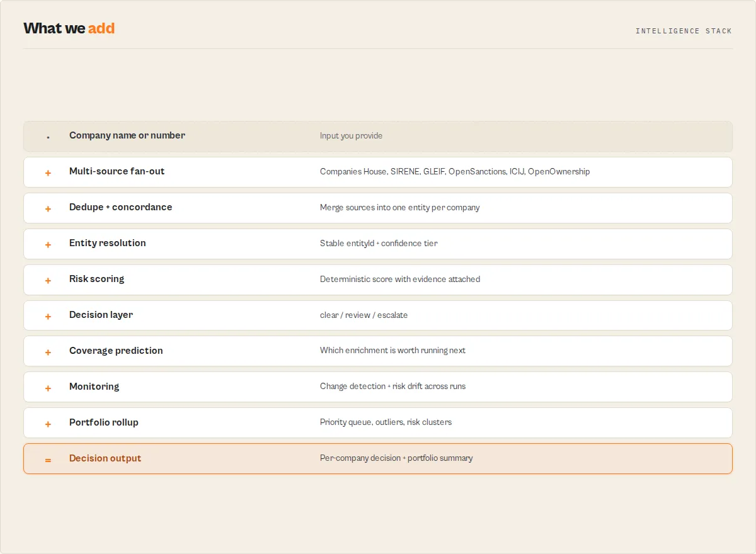The width and height of the screenshot is (756, 554).
Task: Click 'Which enrichment is worth running next'
Action: click(392, 351)
